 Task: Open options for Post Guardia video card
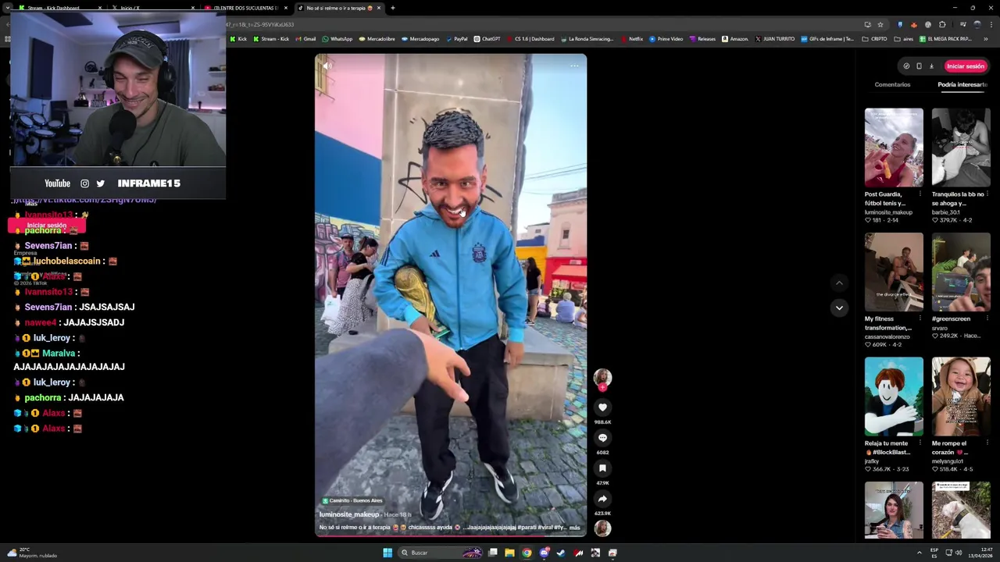click(920, 194)
